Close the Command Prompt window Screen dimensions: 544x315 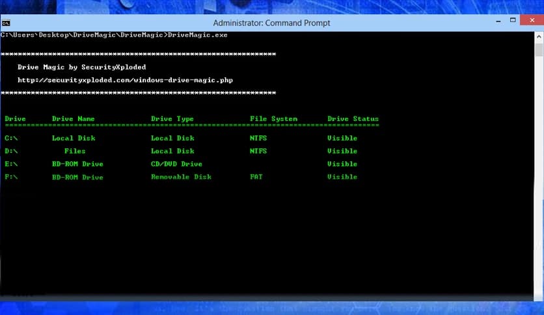point(532,20)
